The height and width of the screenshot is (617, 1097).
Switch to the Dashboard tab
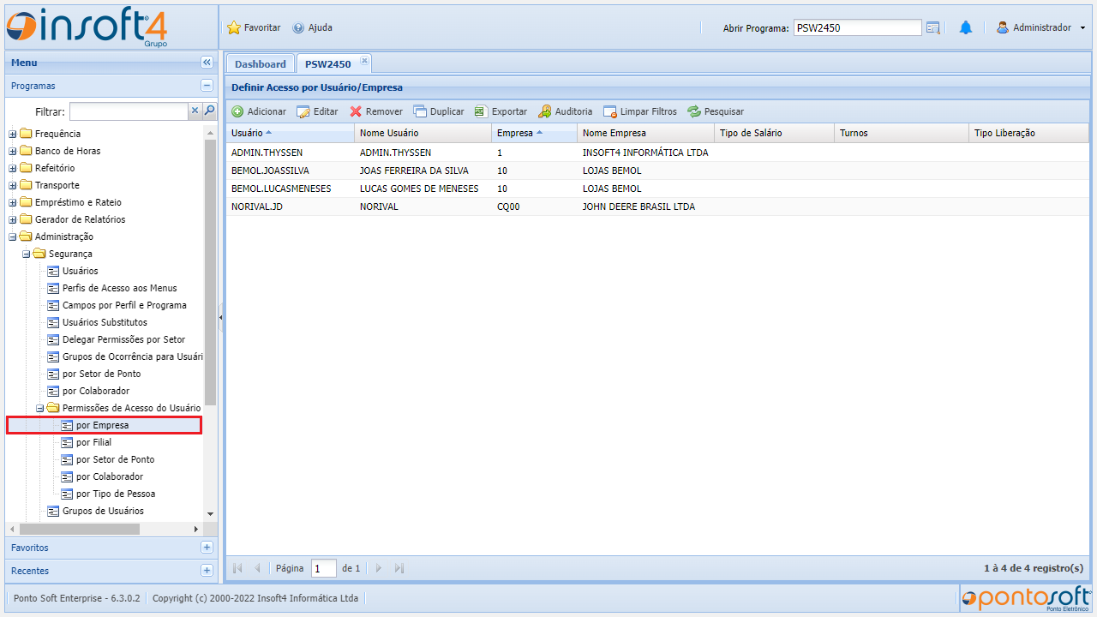(x=261, y=64)
